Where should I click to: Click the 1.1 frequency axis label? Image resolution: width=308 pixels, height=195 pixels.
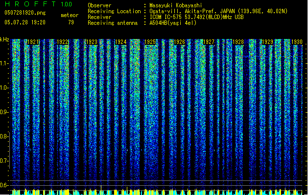coord(4,63)
